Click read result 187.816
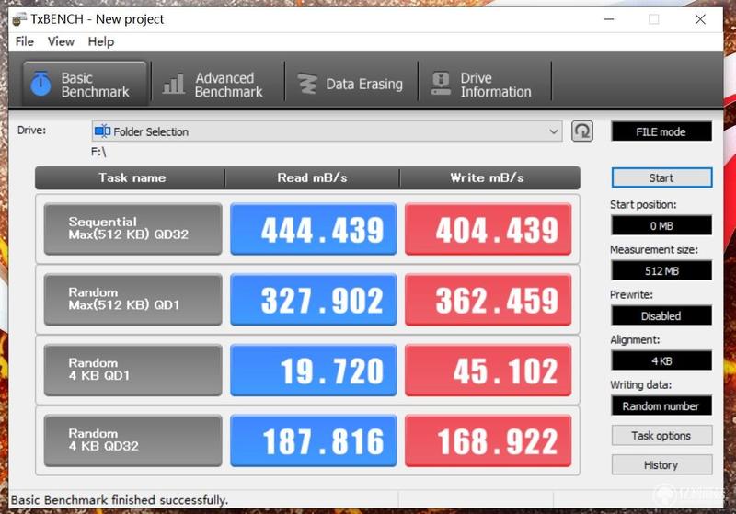 pyautogui.click(x=314, y=440)
